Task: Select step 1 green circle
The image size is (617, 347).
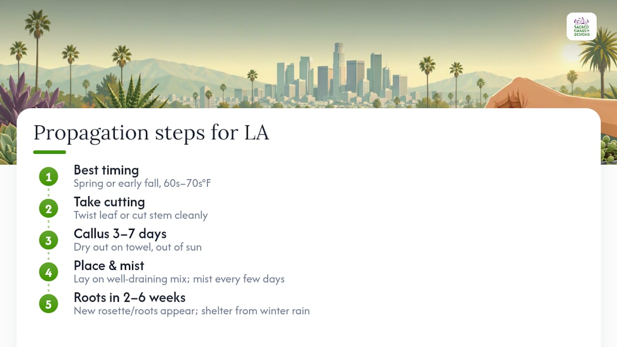Action: pos(48,177)
